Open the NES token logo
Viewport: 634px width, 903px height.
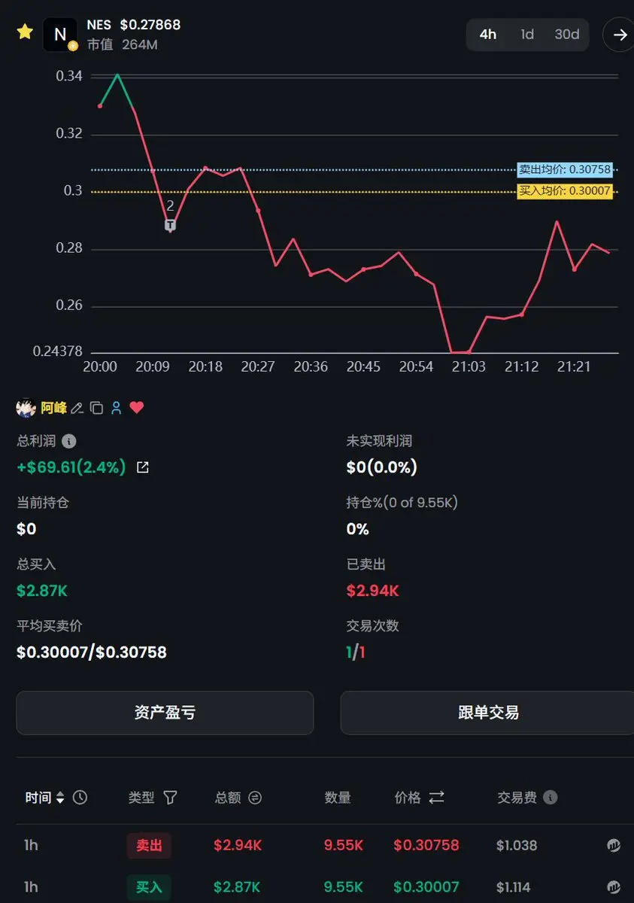point(60,35)
